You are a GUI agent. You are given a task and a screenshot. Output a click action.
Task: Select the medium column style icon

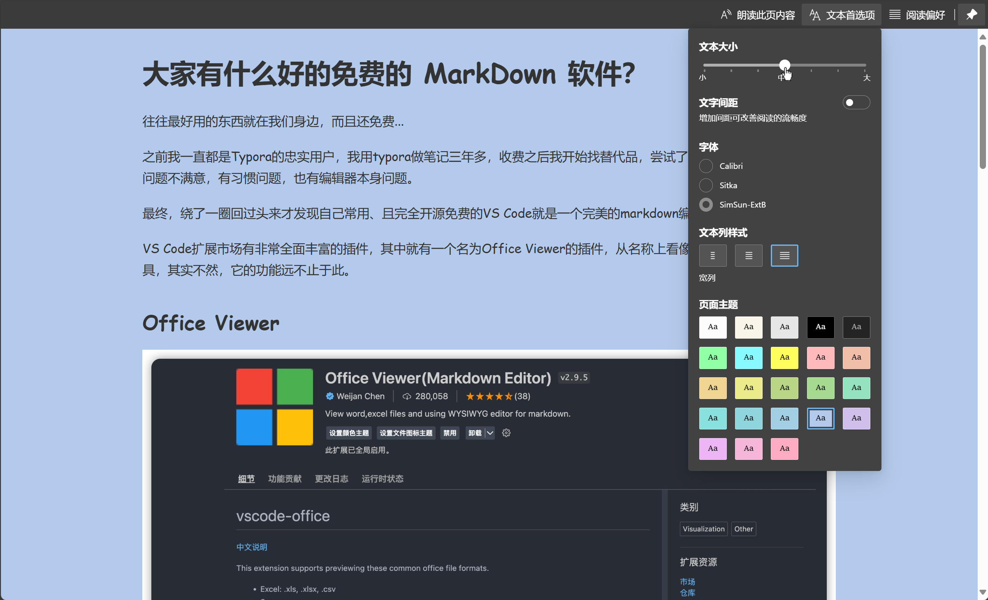[748, 256]
